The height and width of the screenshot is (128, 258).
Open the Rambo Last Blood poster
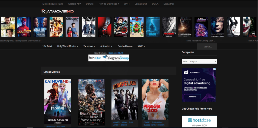click(x=169, y=27)
